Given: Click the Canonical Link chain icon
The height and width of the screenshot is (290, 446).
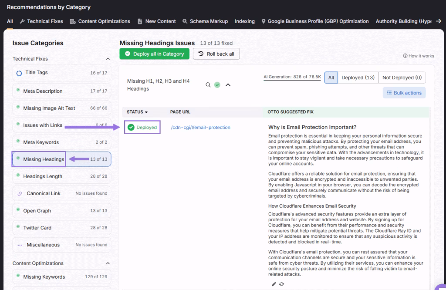Looking at the screenshot, I should (x=20, y=194).
